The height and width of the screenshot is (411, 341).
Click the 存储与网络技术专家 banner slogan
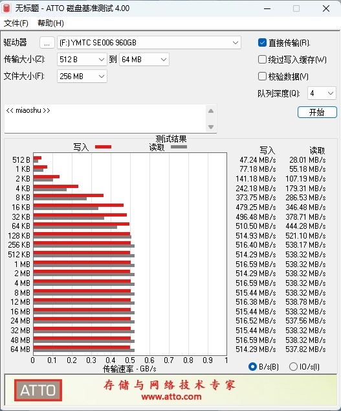pos(170,385)
